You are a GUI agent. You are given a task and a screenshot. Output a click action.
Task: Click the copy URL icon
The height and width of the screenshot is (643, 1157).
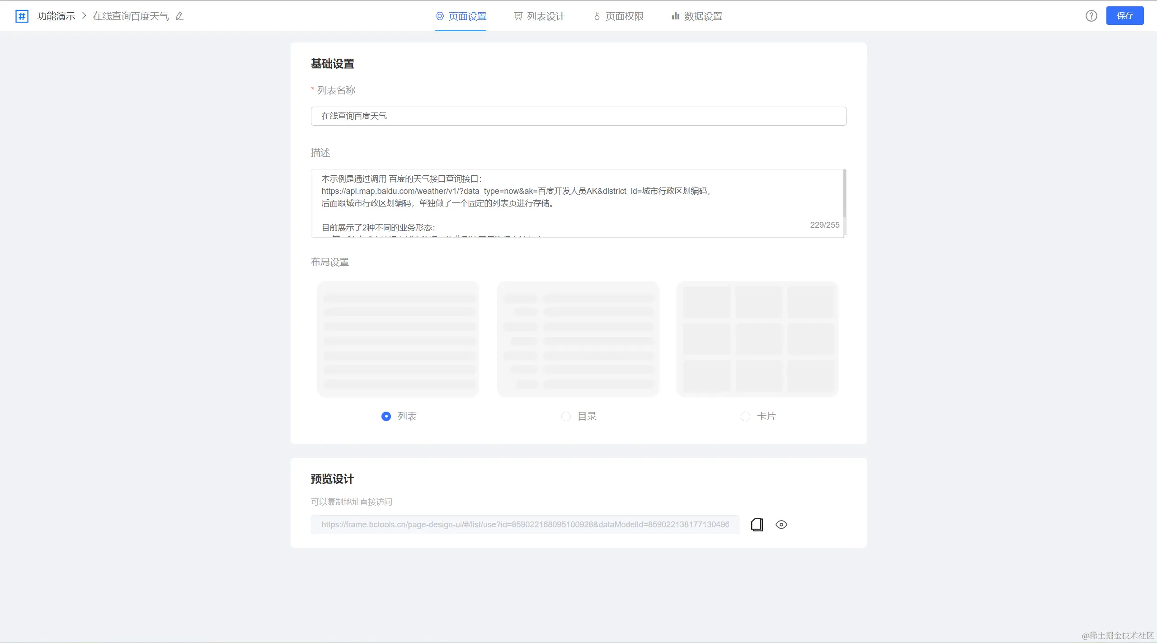pos(757,524)
